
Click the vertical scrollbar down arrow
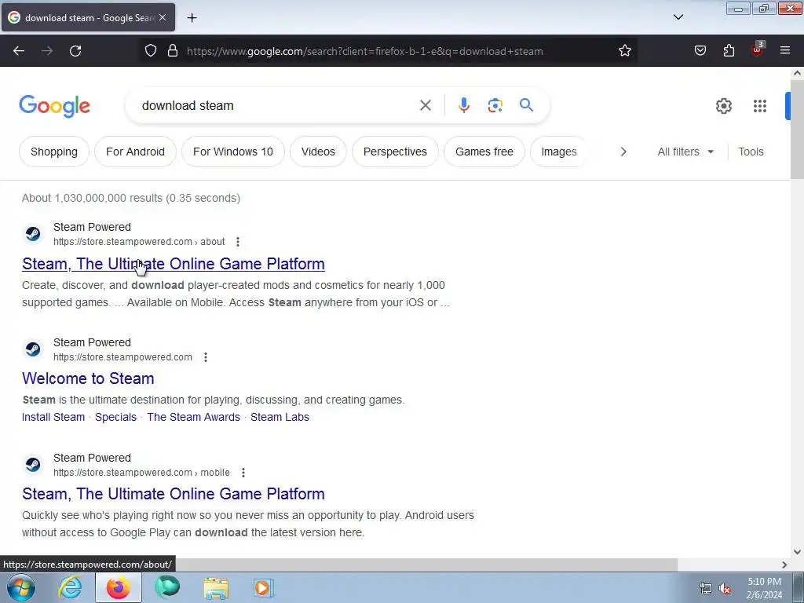[x=797, y=552]
